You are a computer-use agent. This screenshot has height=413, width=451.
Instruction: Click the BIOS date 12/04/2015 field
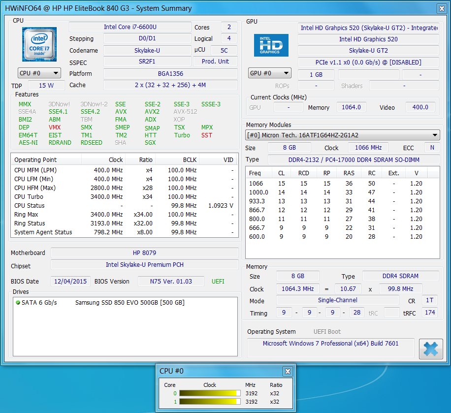(70, 281)
